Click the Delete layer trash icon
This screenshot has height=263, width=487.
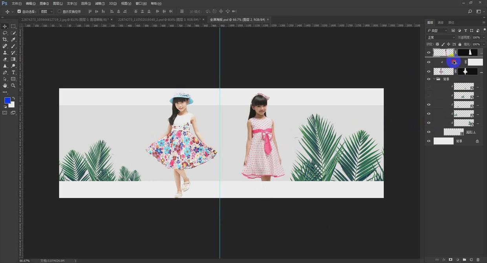(478, 259)
